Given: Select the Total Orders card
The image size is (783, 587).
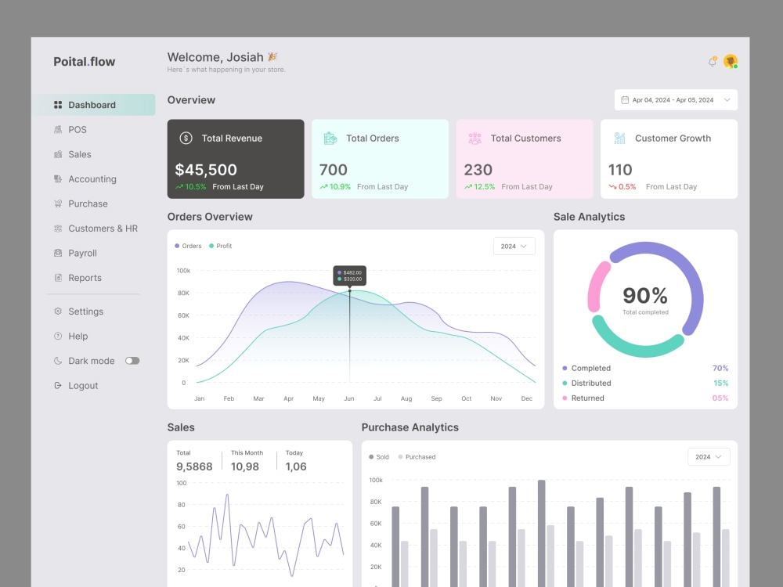Looking at the screenshot, I should (x=380, y=159).
